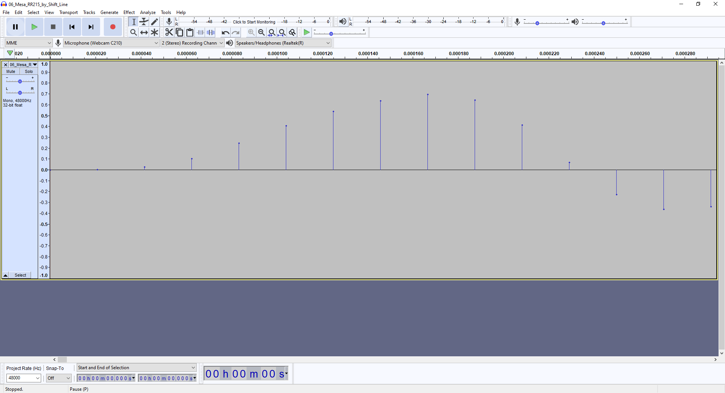Click the Silence audio icon
Screen dimensions: 725x393
211,32
